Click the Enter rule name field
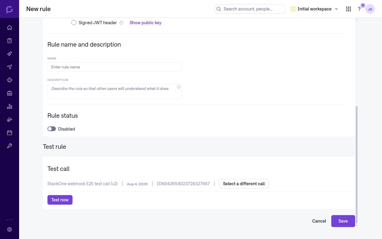Viewport: 382px width, 239px height. point(115,67)
